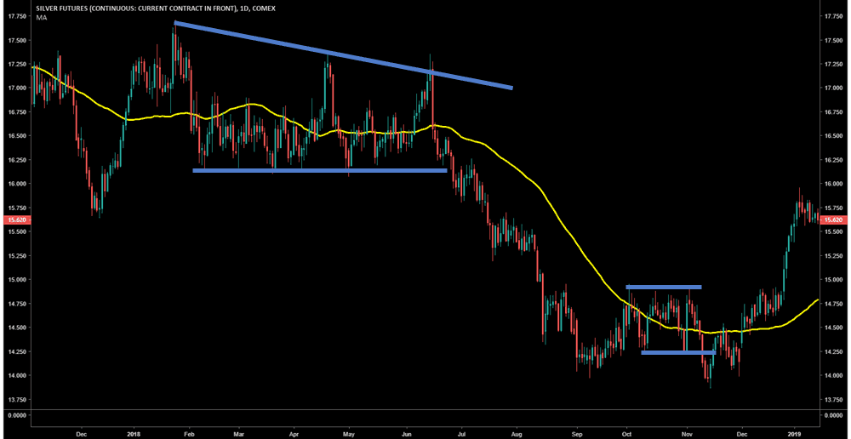Click 14.500 on the left price axis
The image size is (851, 439).
17,328
